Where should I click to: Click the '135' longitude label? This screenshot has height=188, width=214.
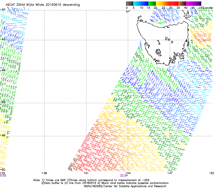click(x=2, y=173)
